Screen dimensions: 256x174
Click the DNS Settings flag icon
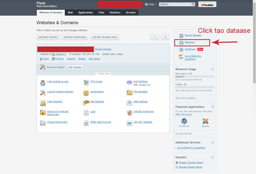click(x=86, y=102)
